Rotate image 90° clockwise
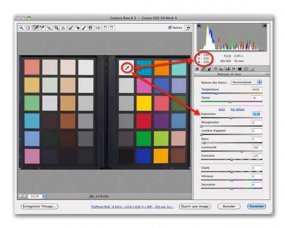285x228 pixels. point(112,28)
